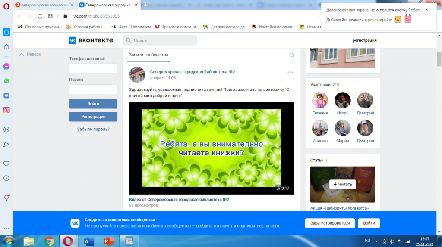Reload the current page
442x247 pixels.
[x=40, y=16]
